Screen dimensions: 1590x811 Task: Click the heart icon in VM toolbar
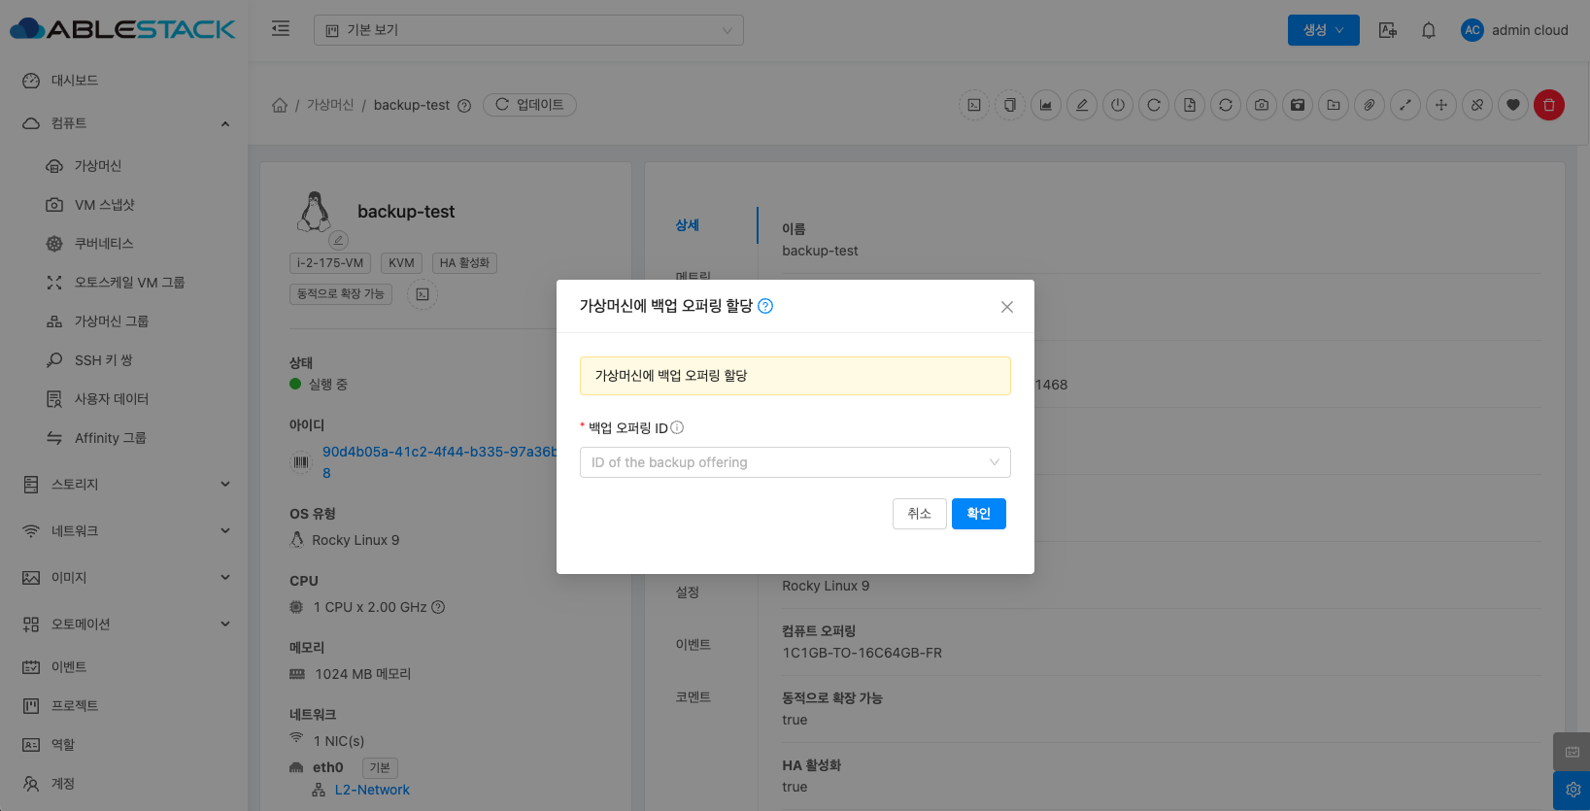point(1512,105)
